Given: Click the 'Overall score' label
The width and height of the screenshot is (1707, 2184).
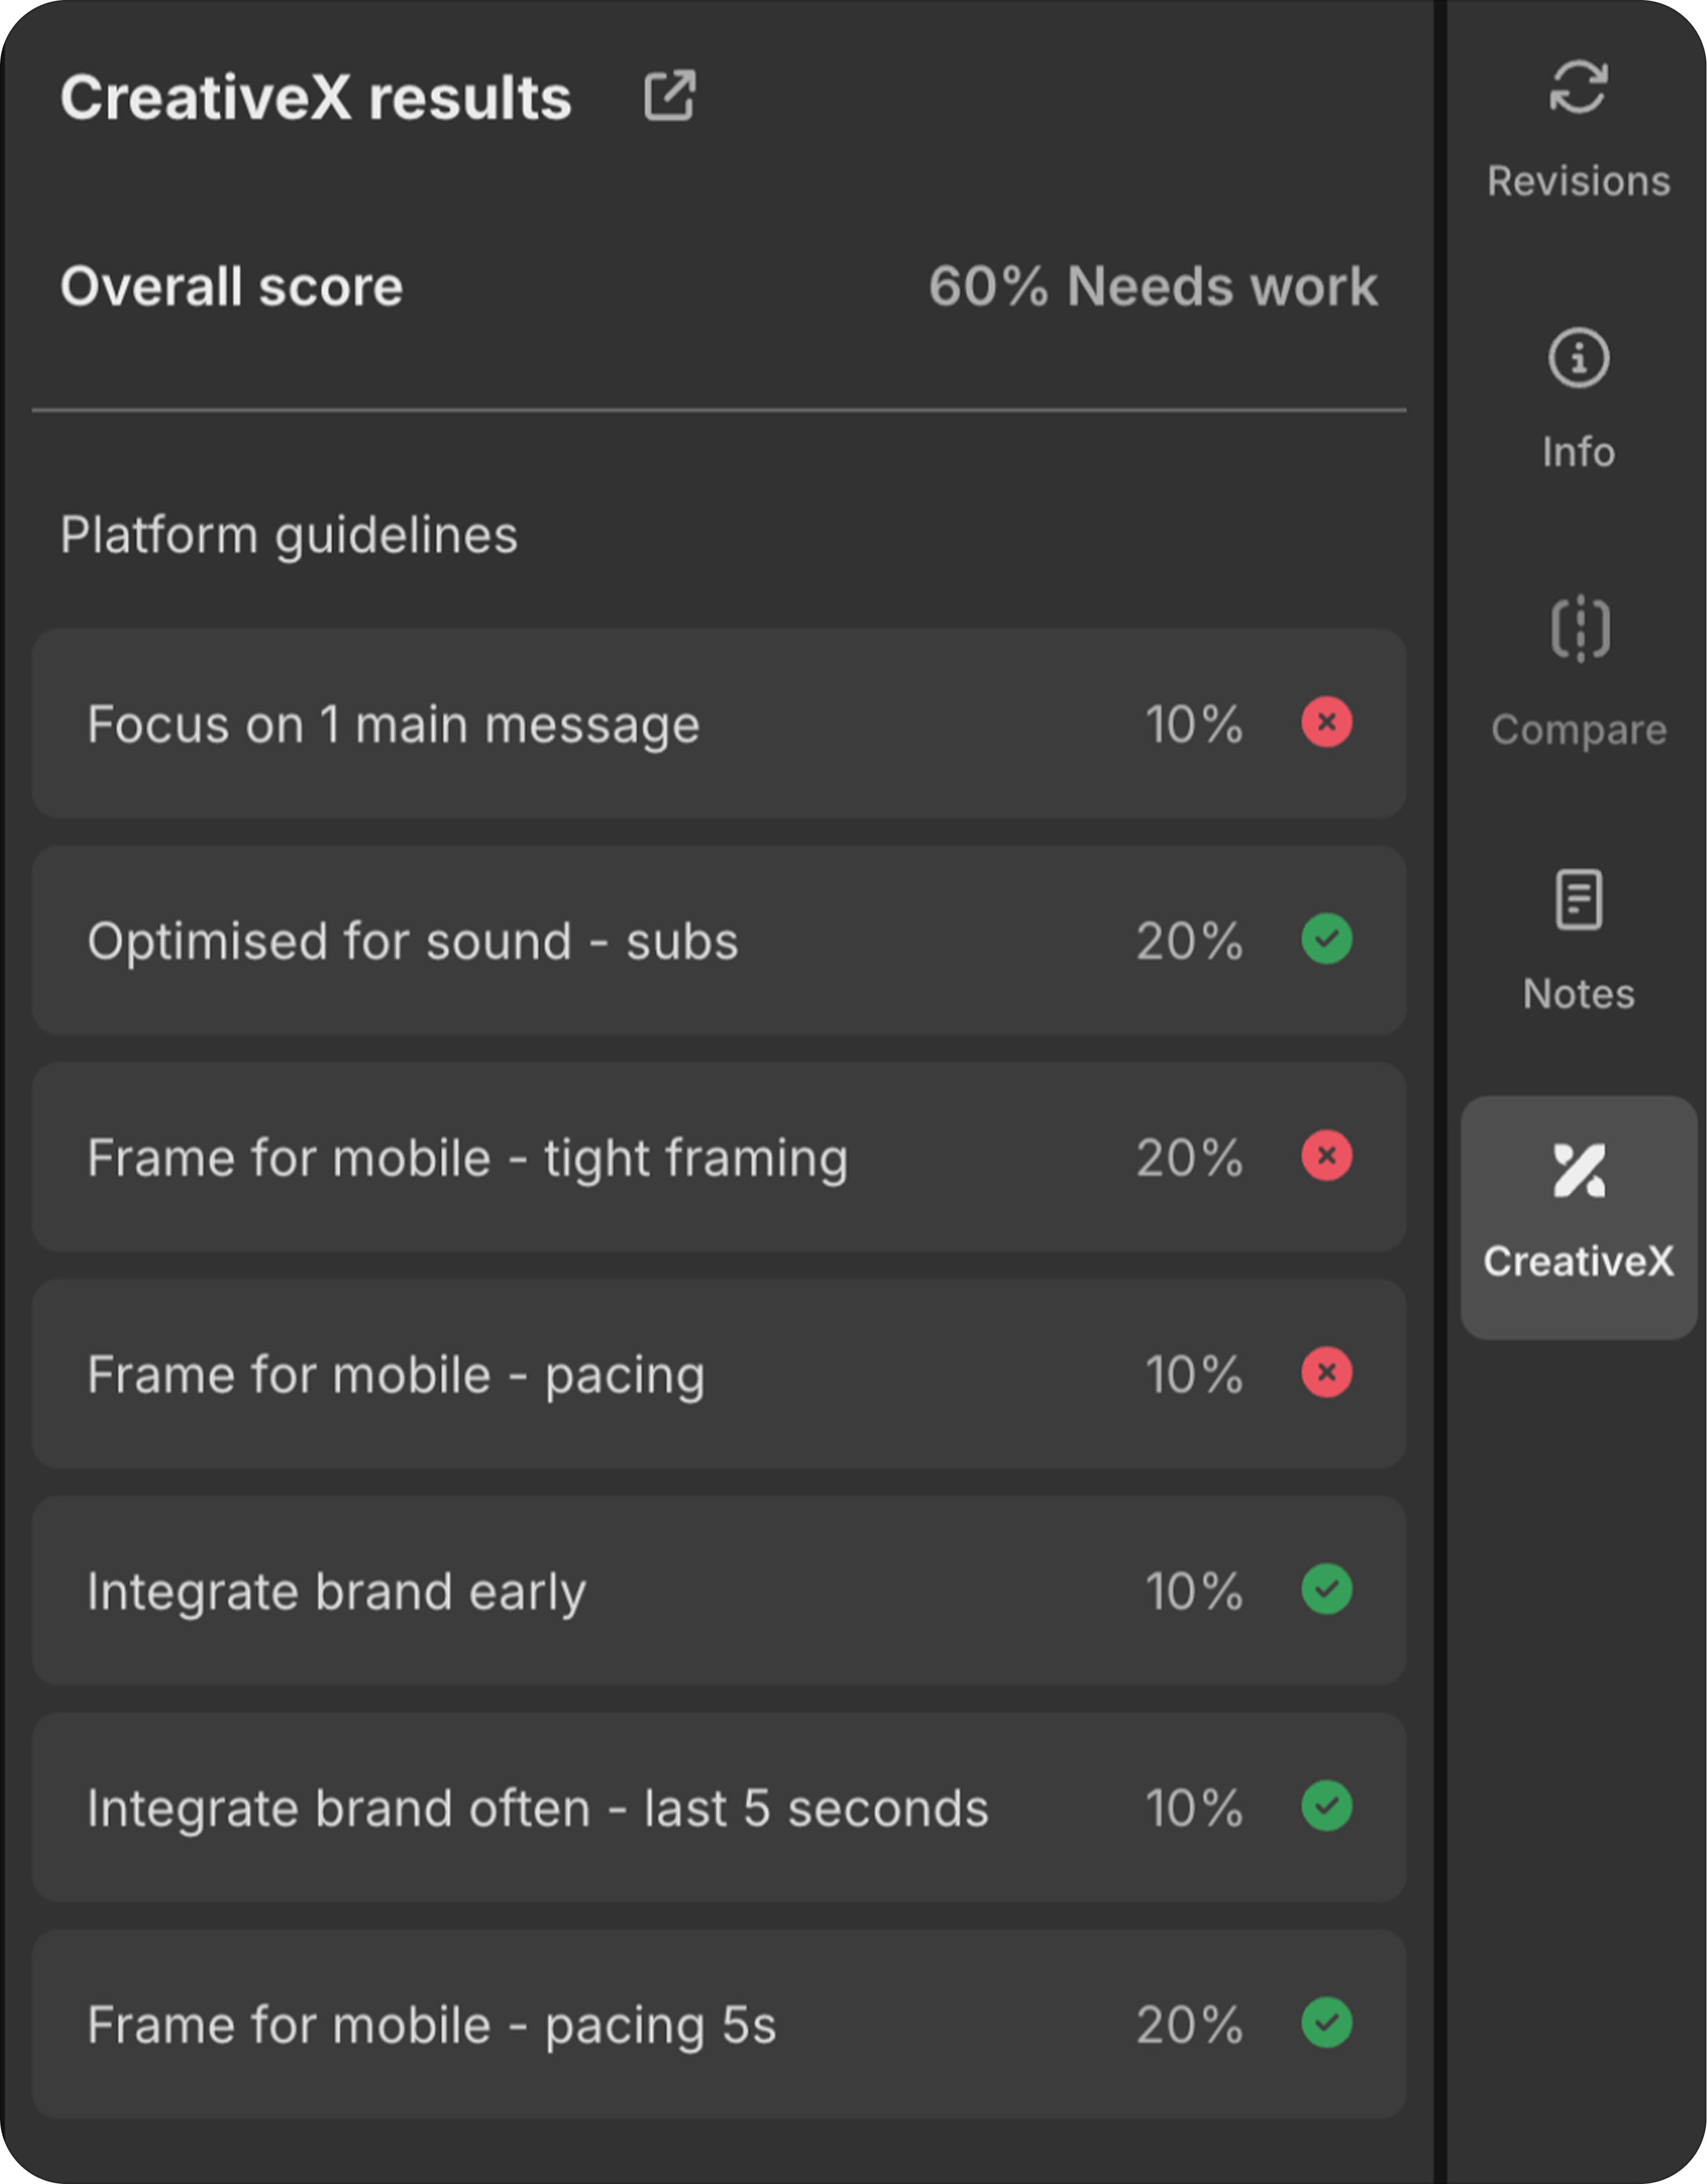Looking at the screenshot, I should (x=231, y=287).
